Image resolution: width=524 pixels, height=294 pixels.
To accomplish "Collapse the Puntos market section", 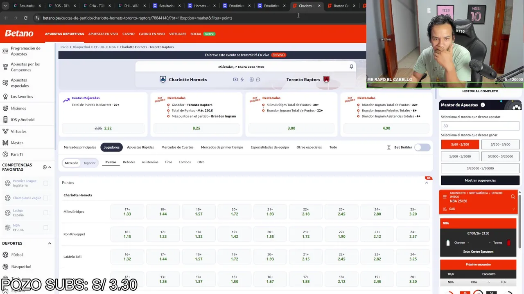I will (x=426, y=183).
